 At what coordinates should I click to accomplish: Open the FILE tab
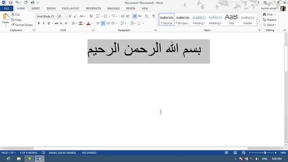coord(7,9)
